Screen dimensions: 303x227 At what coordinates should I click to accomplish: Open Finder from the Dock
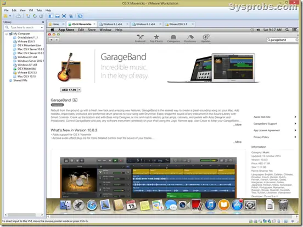(65, 205)
